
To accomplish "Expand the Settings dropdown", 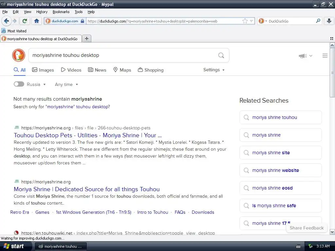I will point(214,70).
